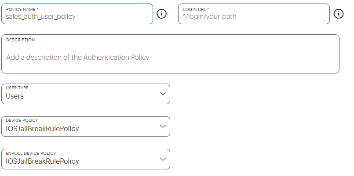Select the sales_auth_user_policy text

click(40, 17)
